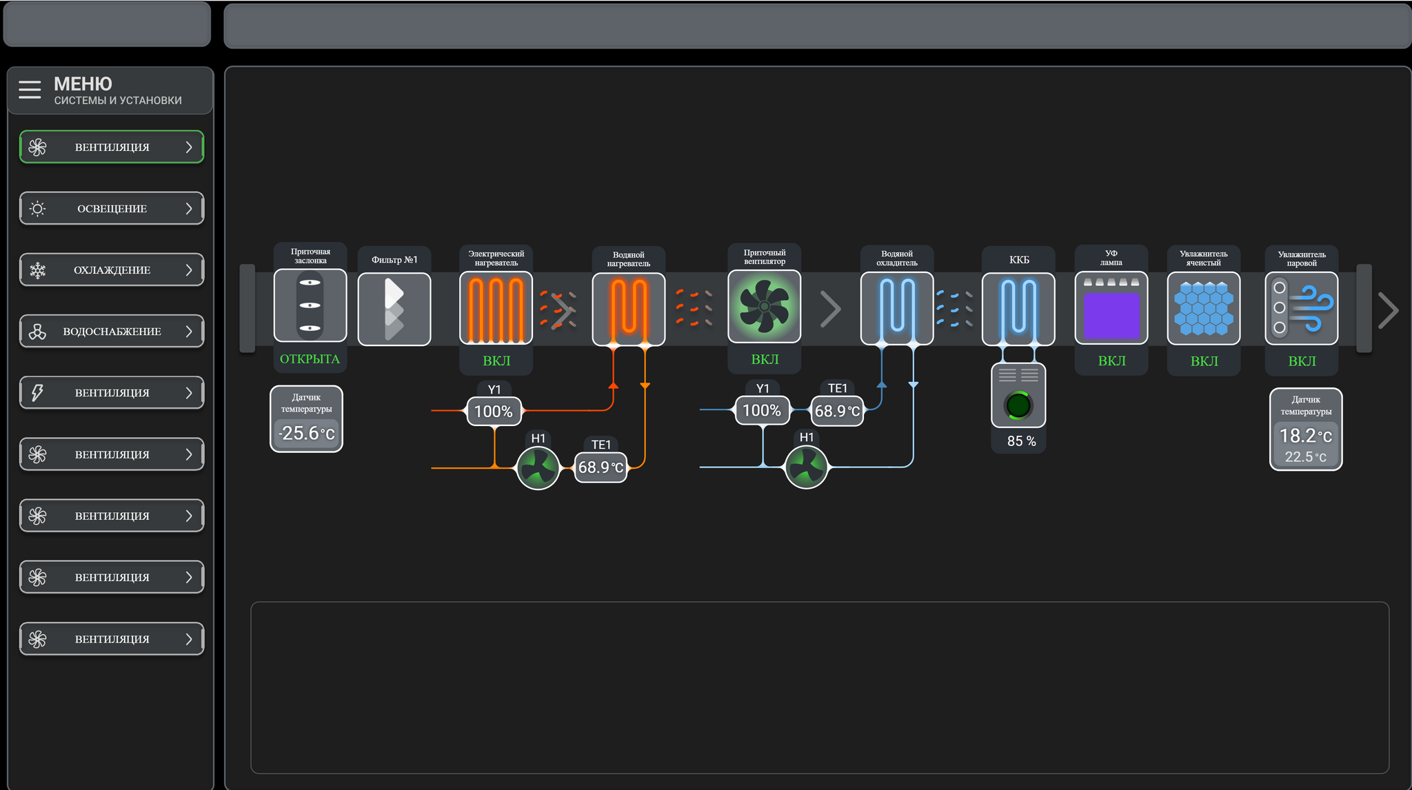Image resolution: width=1412 pixels, height=790 pixels.
Task: Click the Y1 100% valve on the cooler circuit
Action: [x=762, y=410]
